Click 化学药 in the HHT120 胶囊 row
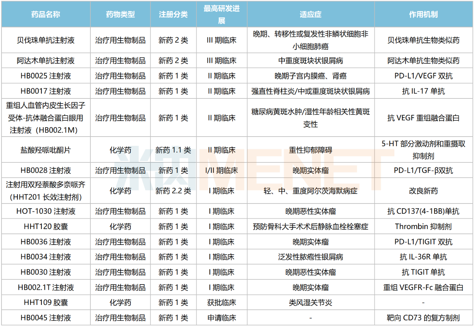 click(120, 226)
